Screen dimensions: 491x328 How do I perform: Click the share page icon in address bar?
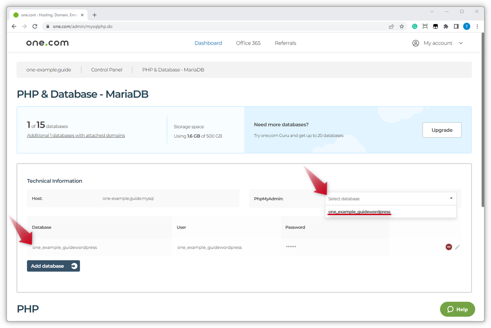pyautogui.click(x=391, y=26)
